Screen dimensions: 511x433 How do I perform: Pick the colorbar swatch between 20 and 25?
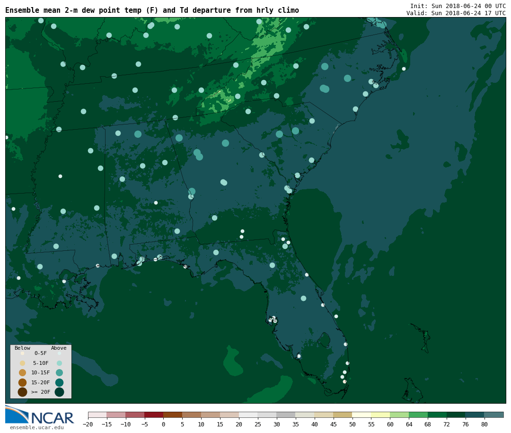(x=249, y=415)
